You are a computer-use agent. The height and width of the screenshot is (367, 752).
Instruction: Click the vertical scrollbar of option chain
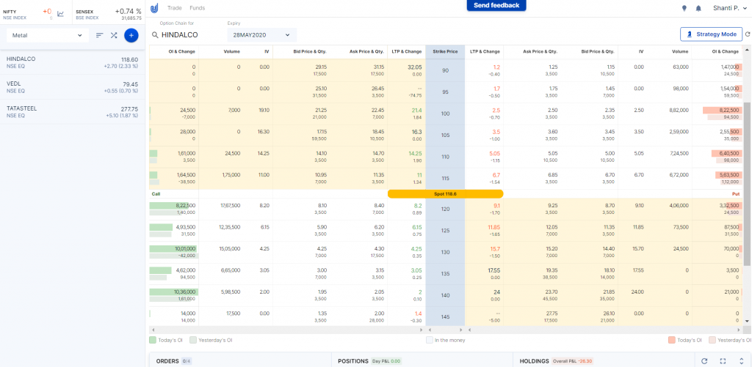click(x=747, y=183)
